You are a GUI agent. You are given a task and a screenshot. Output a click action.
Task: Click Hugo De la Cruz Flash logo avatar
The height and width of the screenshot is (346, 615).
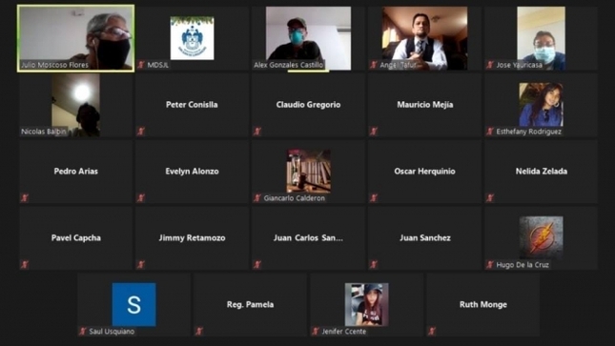pos(542,237)
